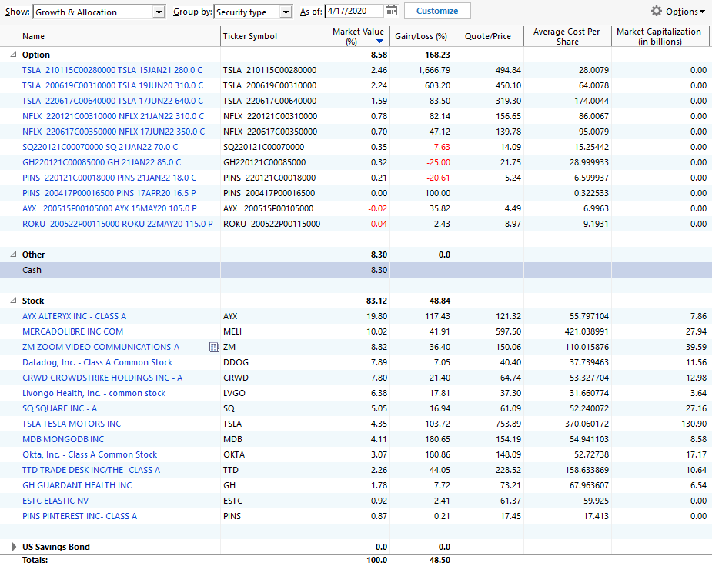The width and height of the screenshot is (712, 566).
Task: Open the AYX ALTERYX INC - CLASS A link
Action: (75, 316)
